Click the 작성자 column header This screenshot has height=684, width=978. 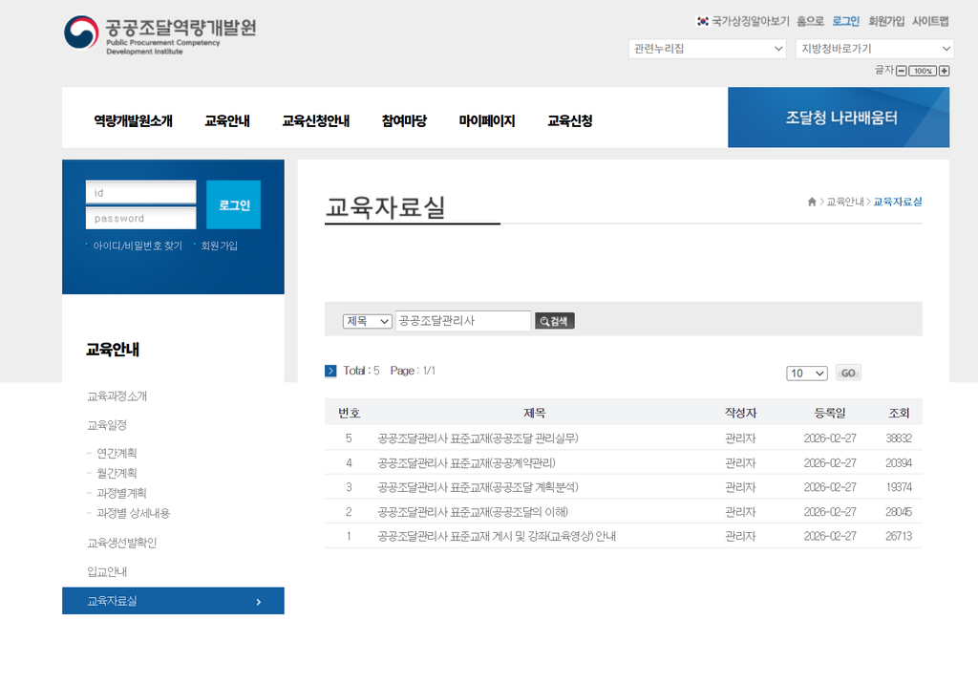(740, 413)
